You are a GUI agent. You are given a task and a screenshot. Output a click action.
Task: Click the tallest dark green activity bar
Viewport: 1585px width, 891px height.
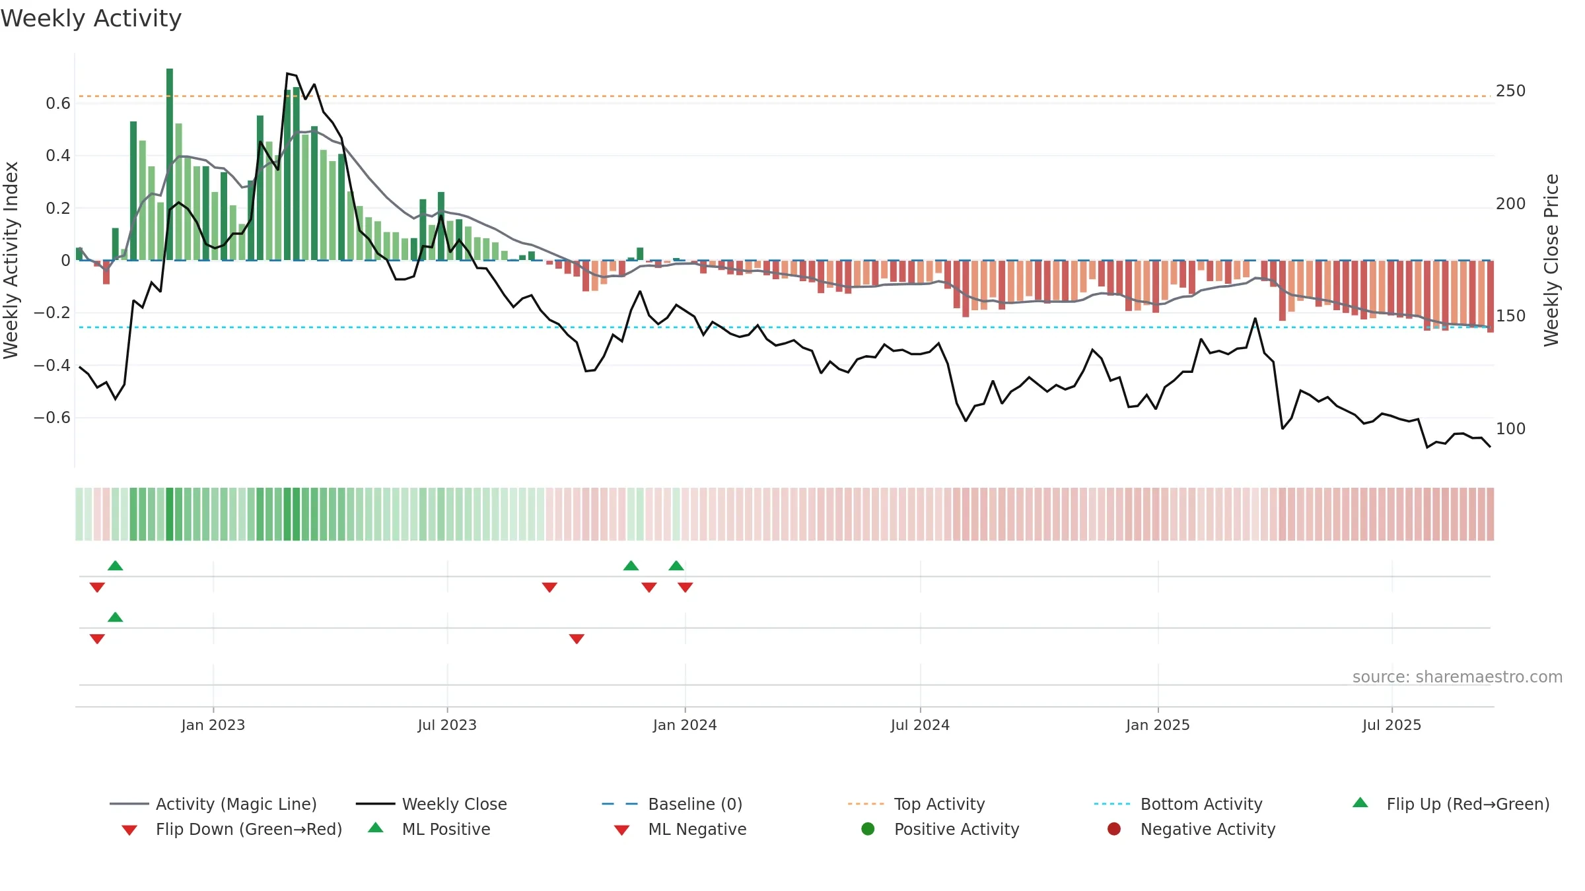coord(170,164)
